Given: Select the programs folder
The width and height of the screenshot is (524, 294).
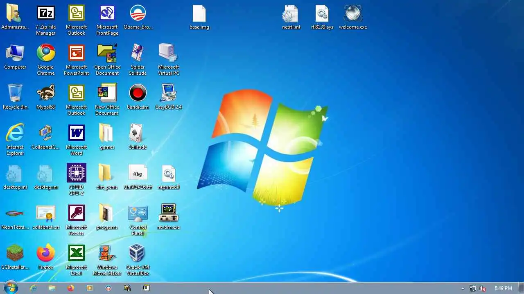Looking at the screenshot, I should coord(107,217).
